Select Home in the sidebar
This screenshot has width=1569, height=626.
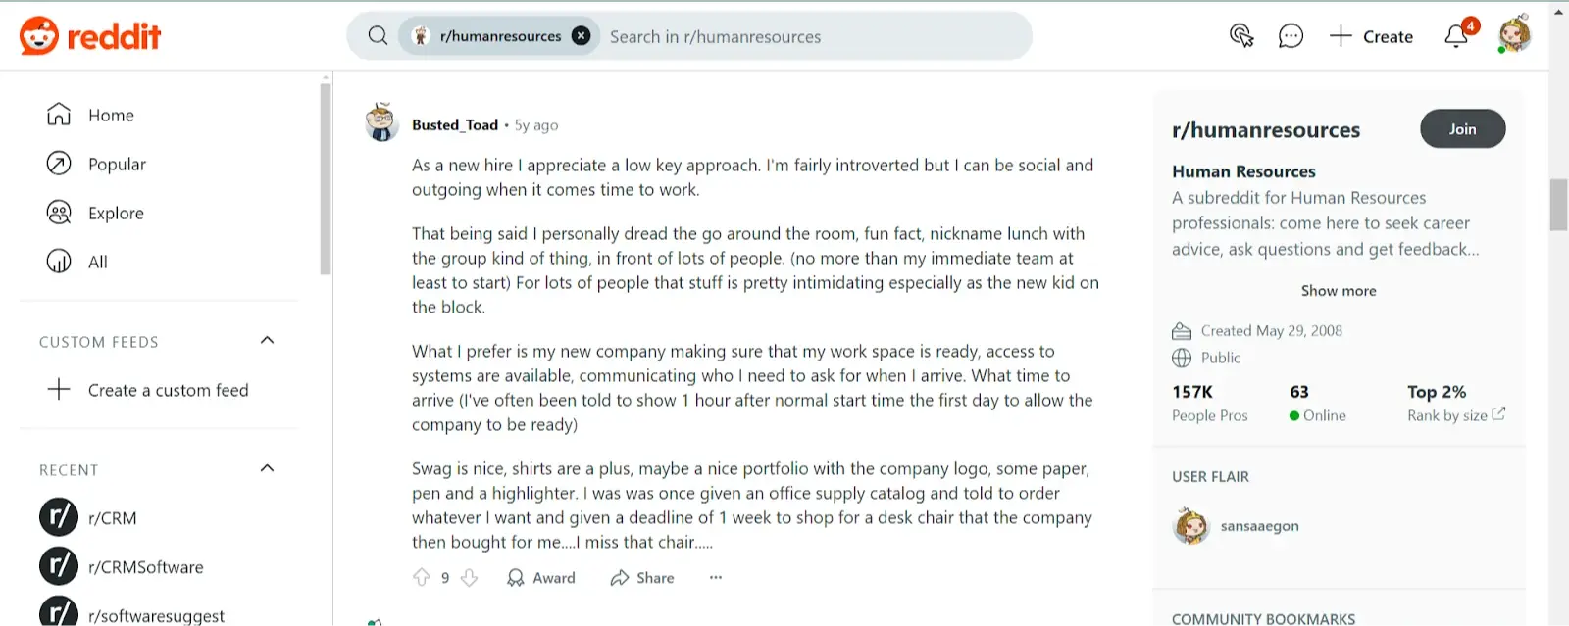tap(110, 115)
